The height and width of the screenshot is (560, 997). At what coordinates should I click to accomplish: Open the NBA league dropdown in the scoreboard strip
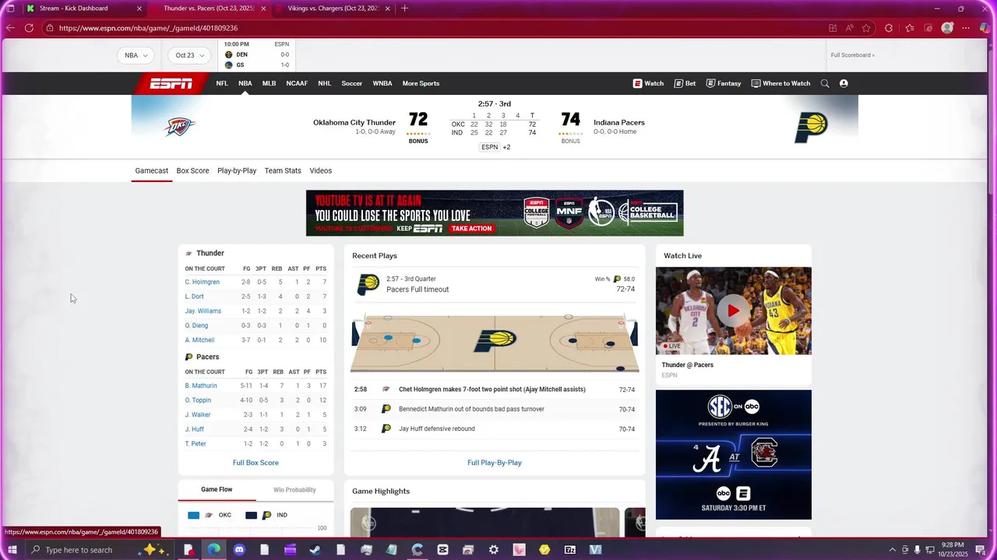click(x=136, y=55)
